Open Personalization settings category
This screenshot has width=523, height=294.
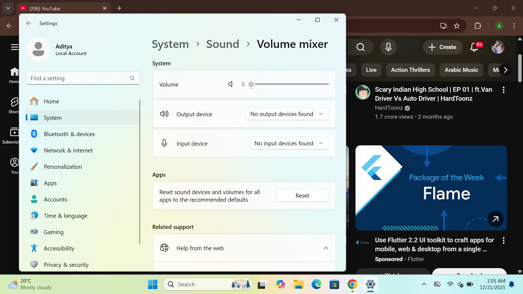(63, 167)
